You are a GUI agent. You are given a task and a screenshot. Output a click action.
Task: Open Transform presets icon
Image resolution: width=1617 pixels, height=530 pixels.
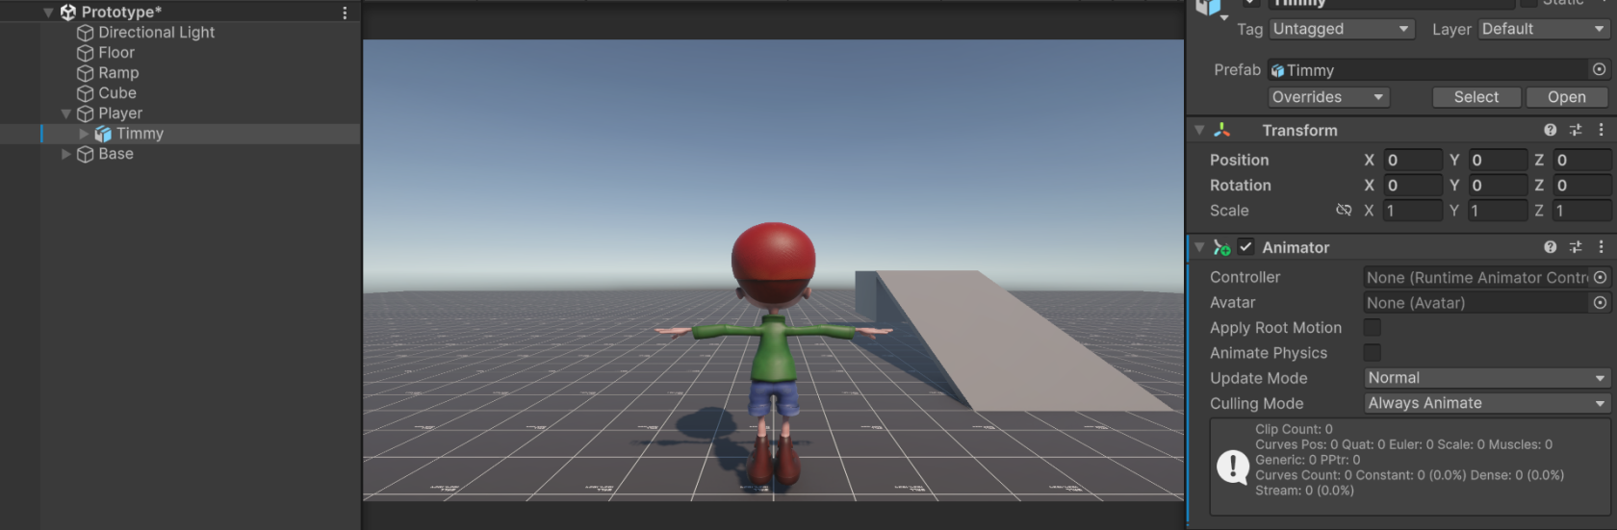pos(1576,130)
